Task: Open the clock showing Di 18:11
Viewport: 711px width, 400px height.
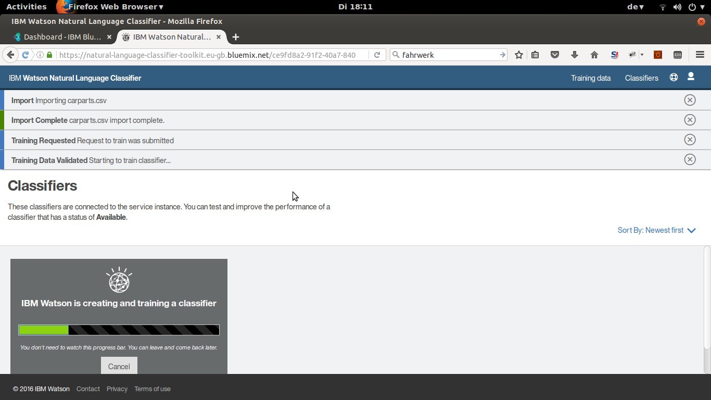Action: [355, 7]
